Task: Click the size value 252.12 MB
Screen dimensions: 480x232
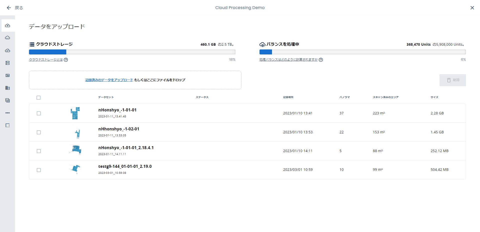Action: [x=439, y=151]
